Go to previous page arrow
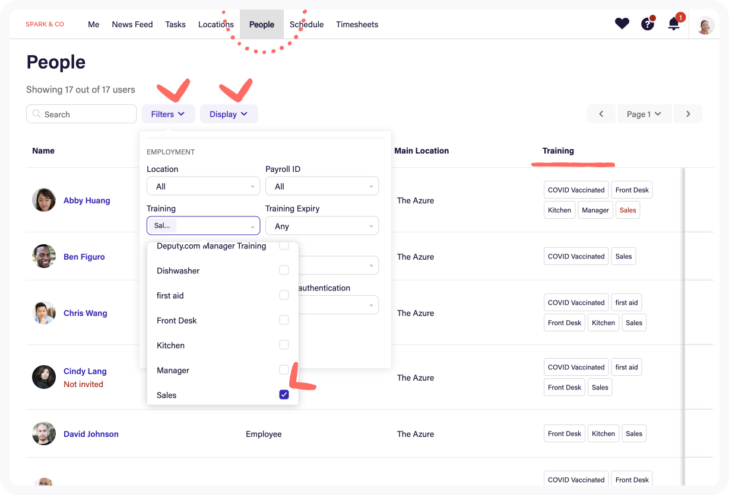The height and width of the screenshot is (495, 729). click(x=601, y=114)
